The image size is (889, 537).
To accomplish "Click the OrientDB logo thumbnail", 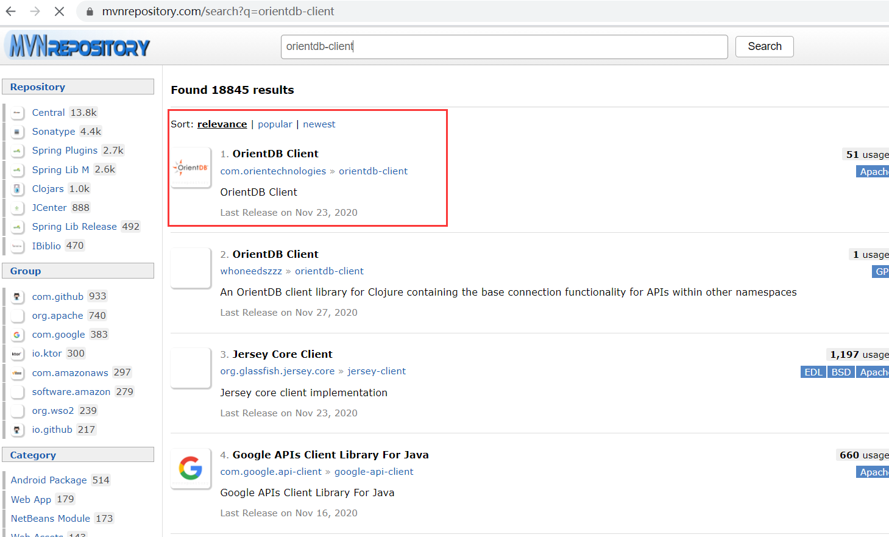I will 191,168.
